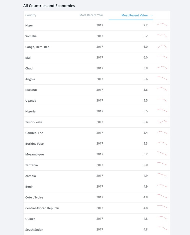Screen dimensions: 190x235
Task: Sort by Most Recent Value column
Action: click(134, 15)
